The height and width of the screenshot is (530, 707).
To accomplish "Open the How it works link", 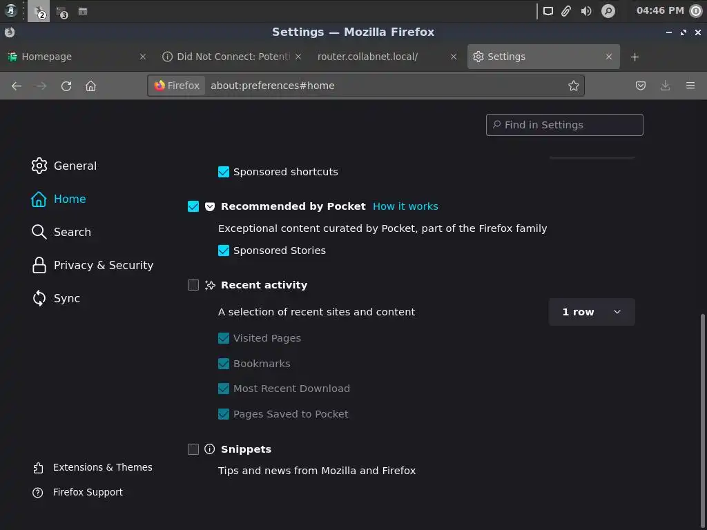I will [x=405, y=206].
